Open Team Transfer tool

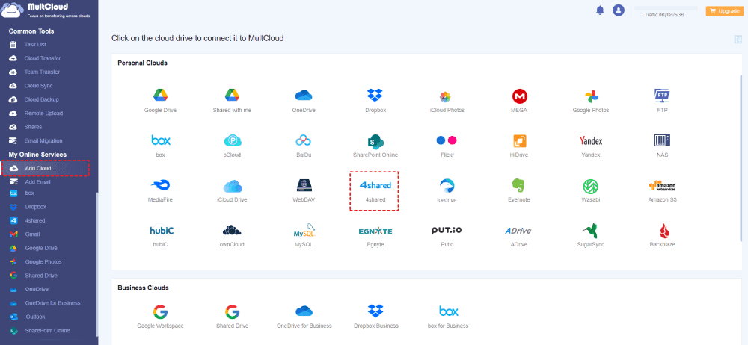tap(42, 72)
